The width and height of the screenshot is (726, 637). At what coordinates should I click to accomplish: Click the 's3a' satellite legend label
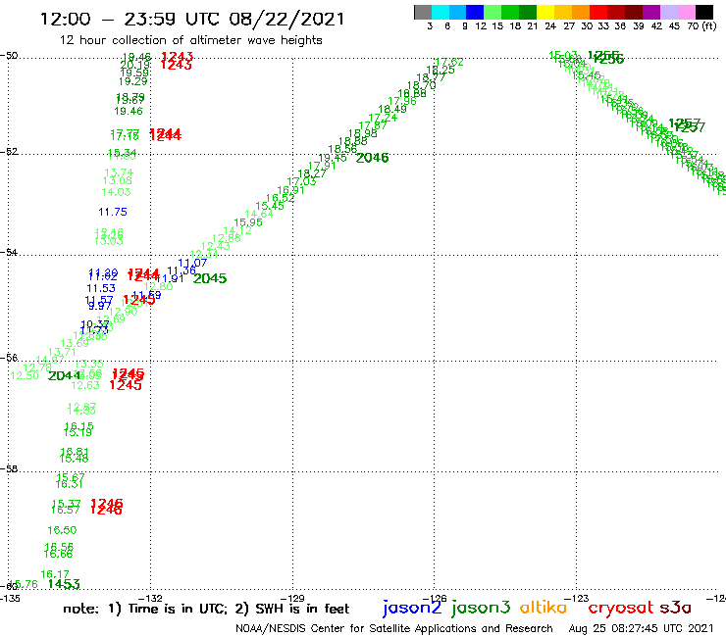pyautogui.click(x=675, y=608)
